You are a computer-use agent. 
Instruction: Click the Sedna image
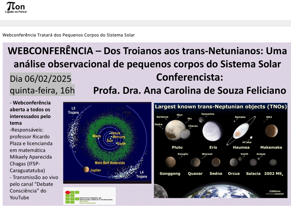tap(216, 163)
